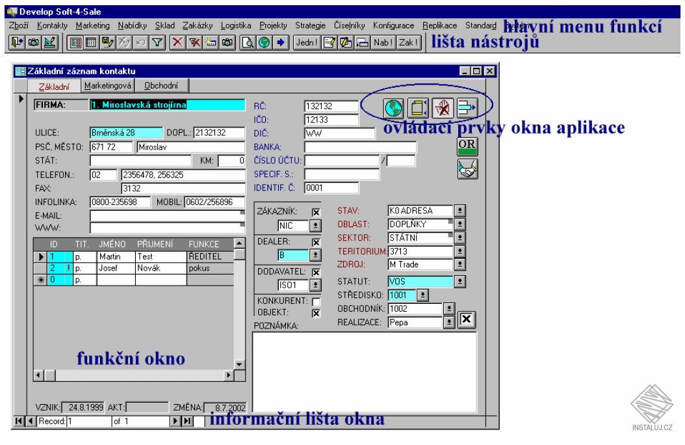Click the funnel filter toolbar icon
Screen dimensions: 685x445
point(157,42)
